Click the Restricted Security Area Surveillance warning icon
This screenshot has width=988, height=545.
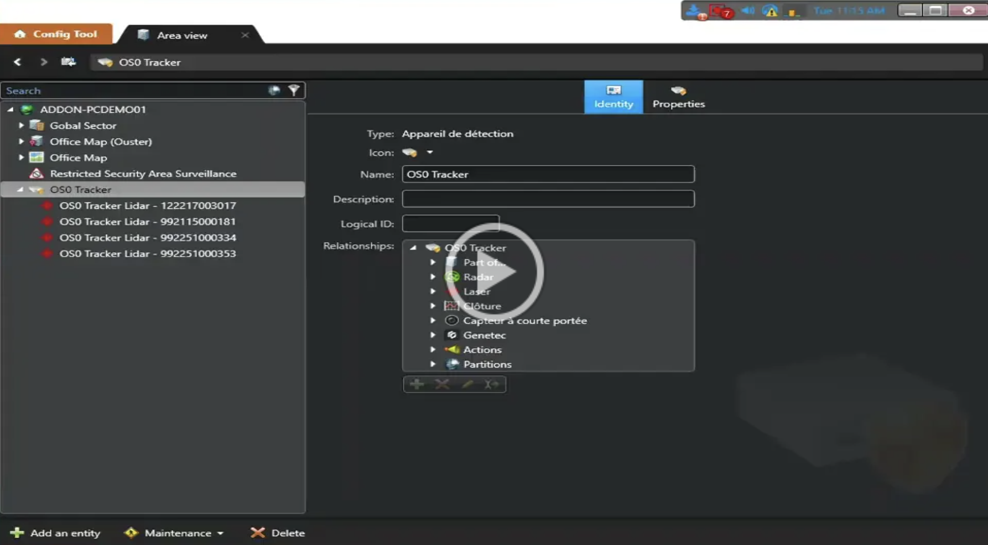pos(37,174)
